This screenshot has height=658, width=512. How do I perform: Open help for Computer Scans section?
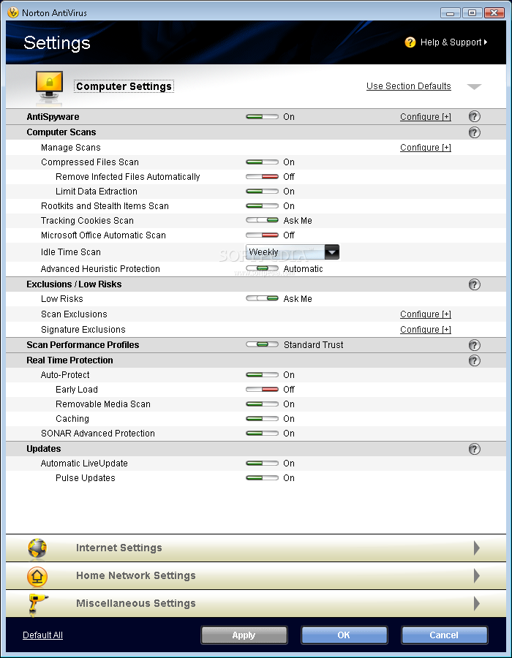(474, 132)
